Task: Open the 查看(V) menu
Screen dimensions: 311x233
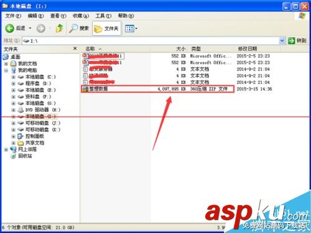Action: click(x=58, y=16)
